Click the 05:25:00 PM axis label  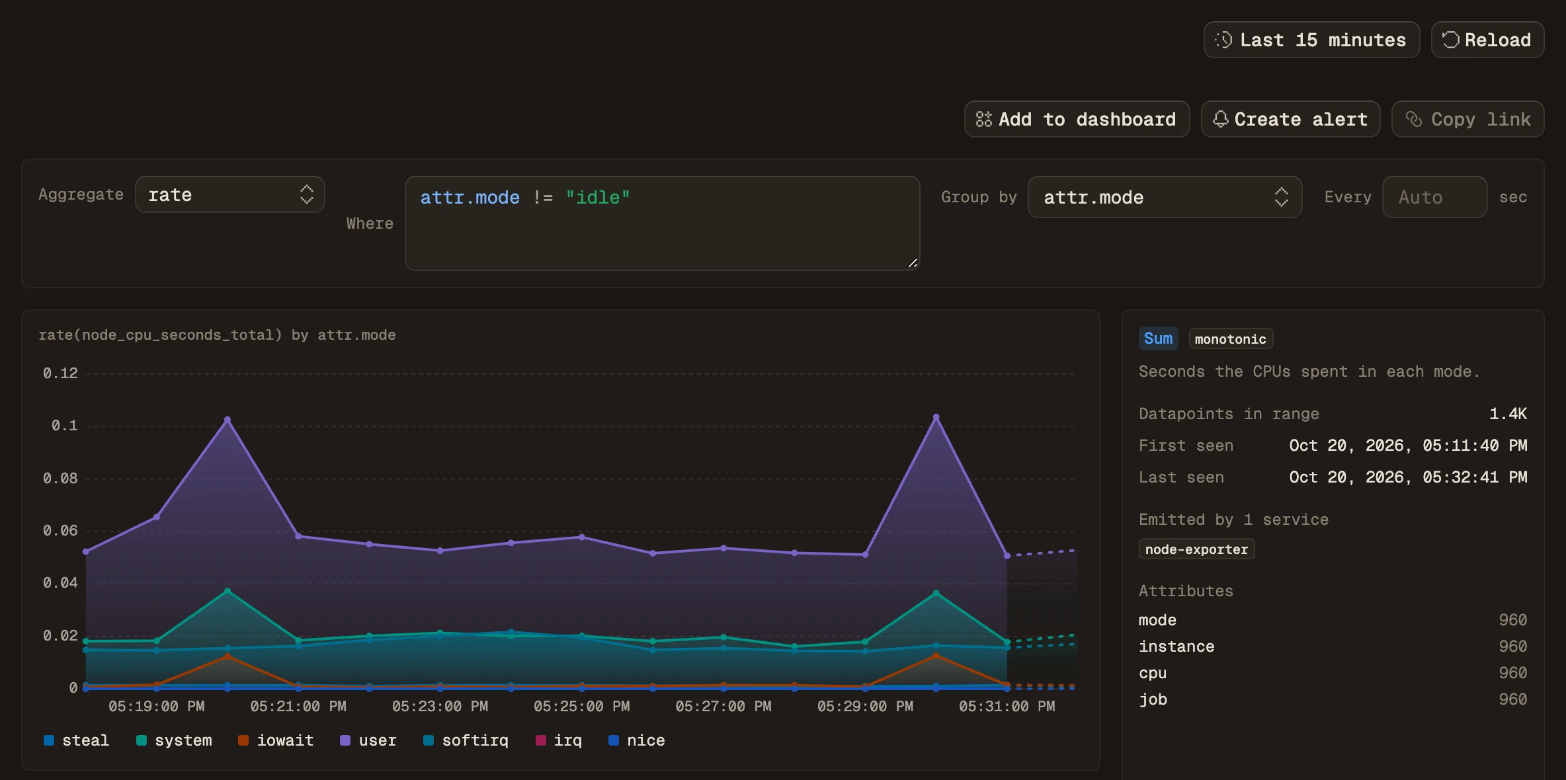pyautogui.click(x=581, y=707)
